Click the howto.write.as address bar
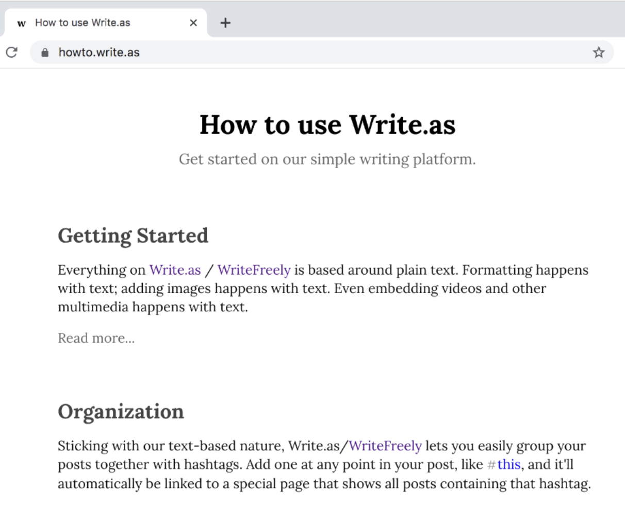Screen dimensions: 625x506 [x=322, y=52]
